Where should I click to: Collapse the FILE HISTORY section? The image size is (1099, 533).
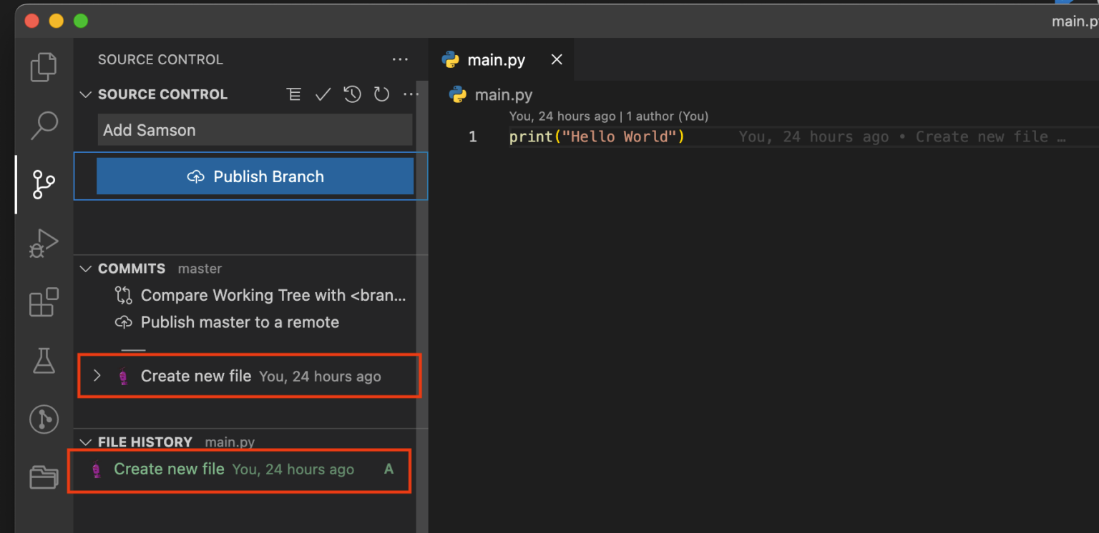pos(86,442)
